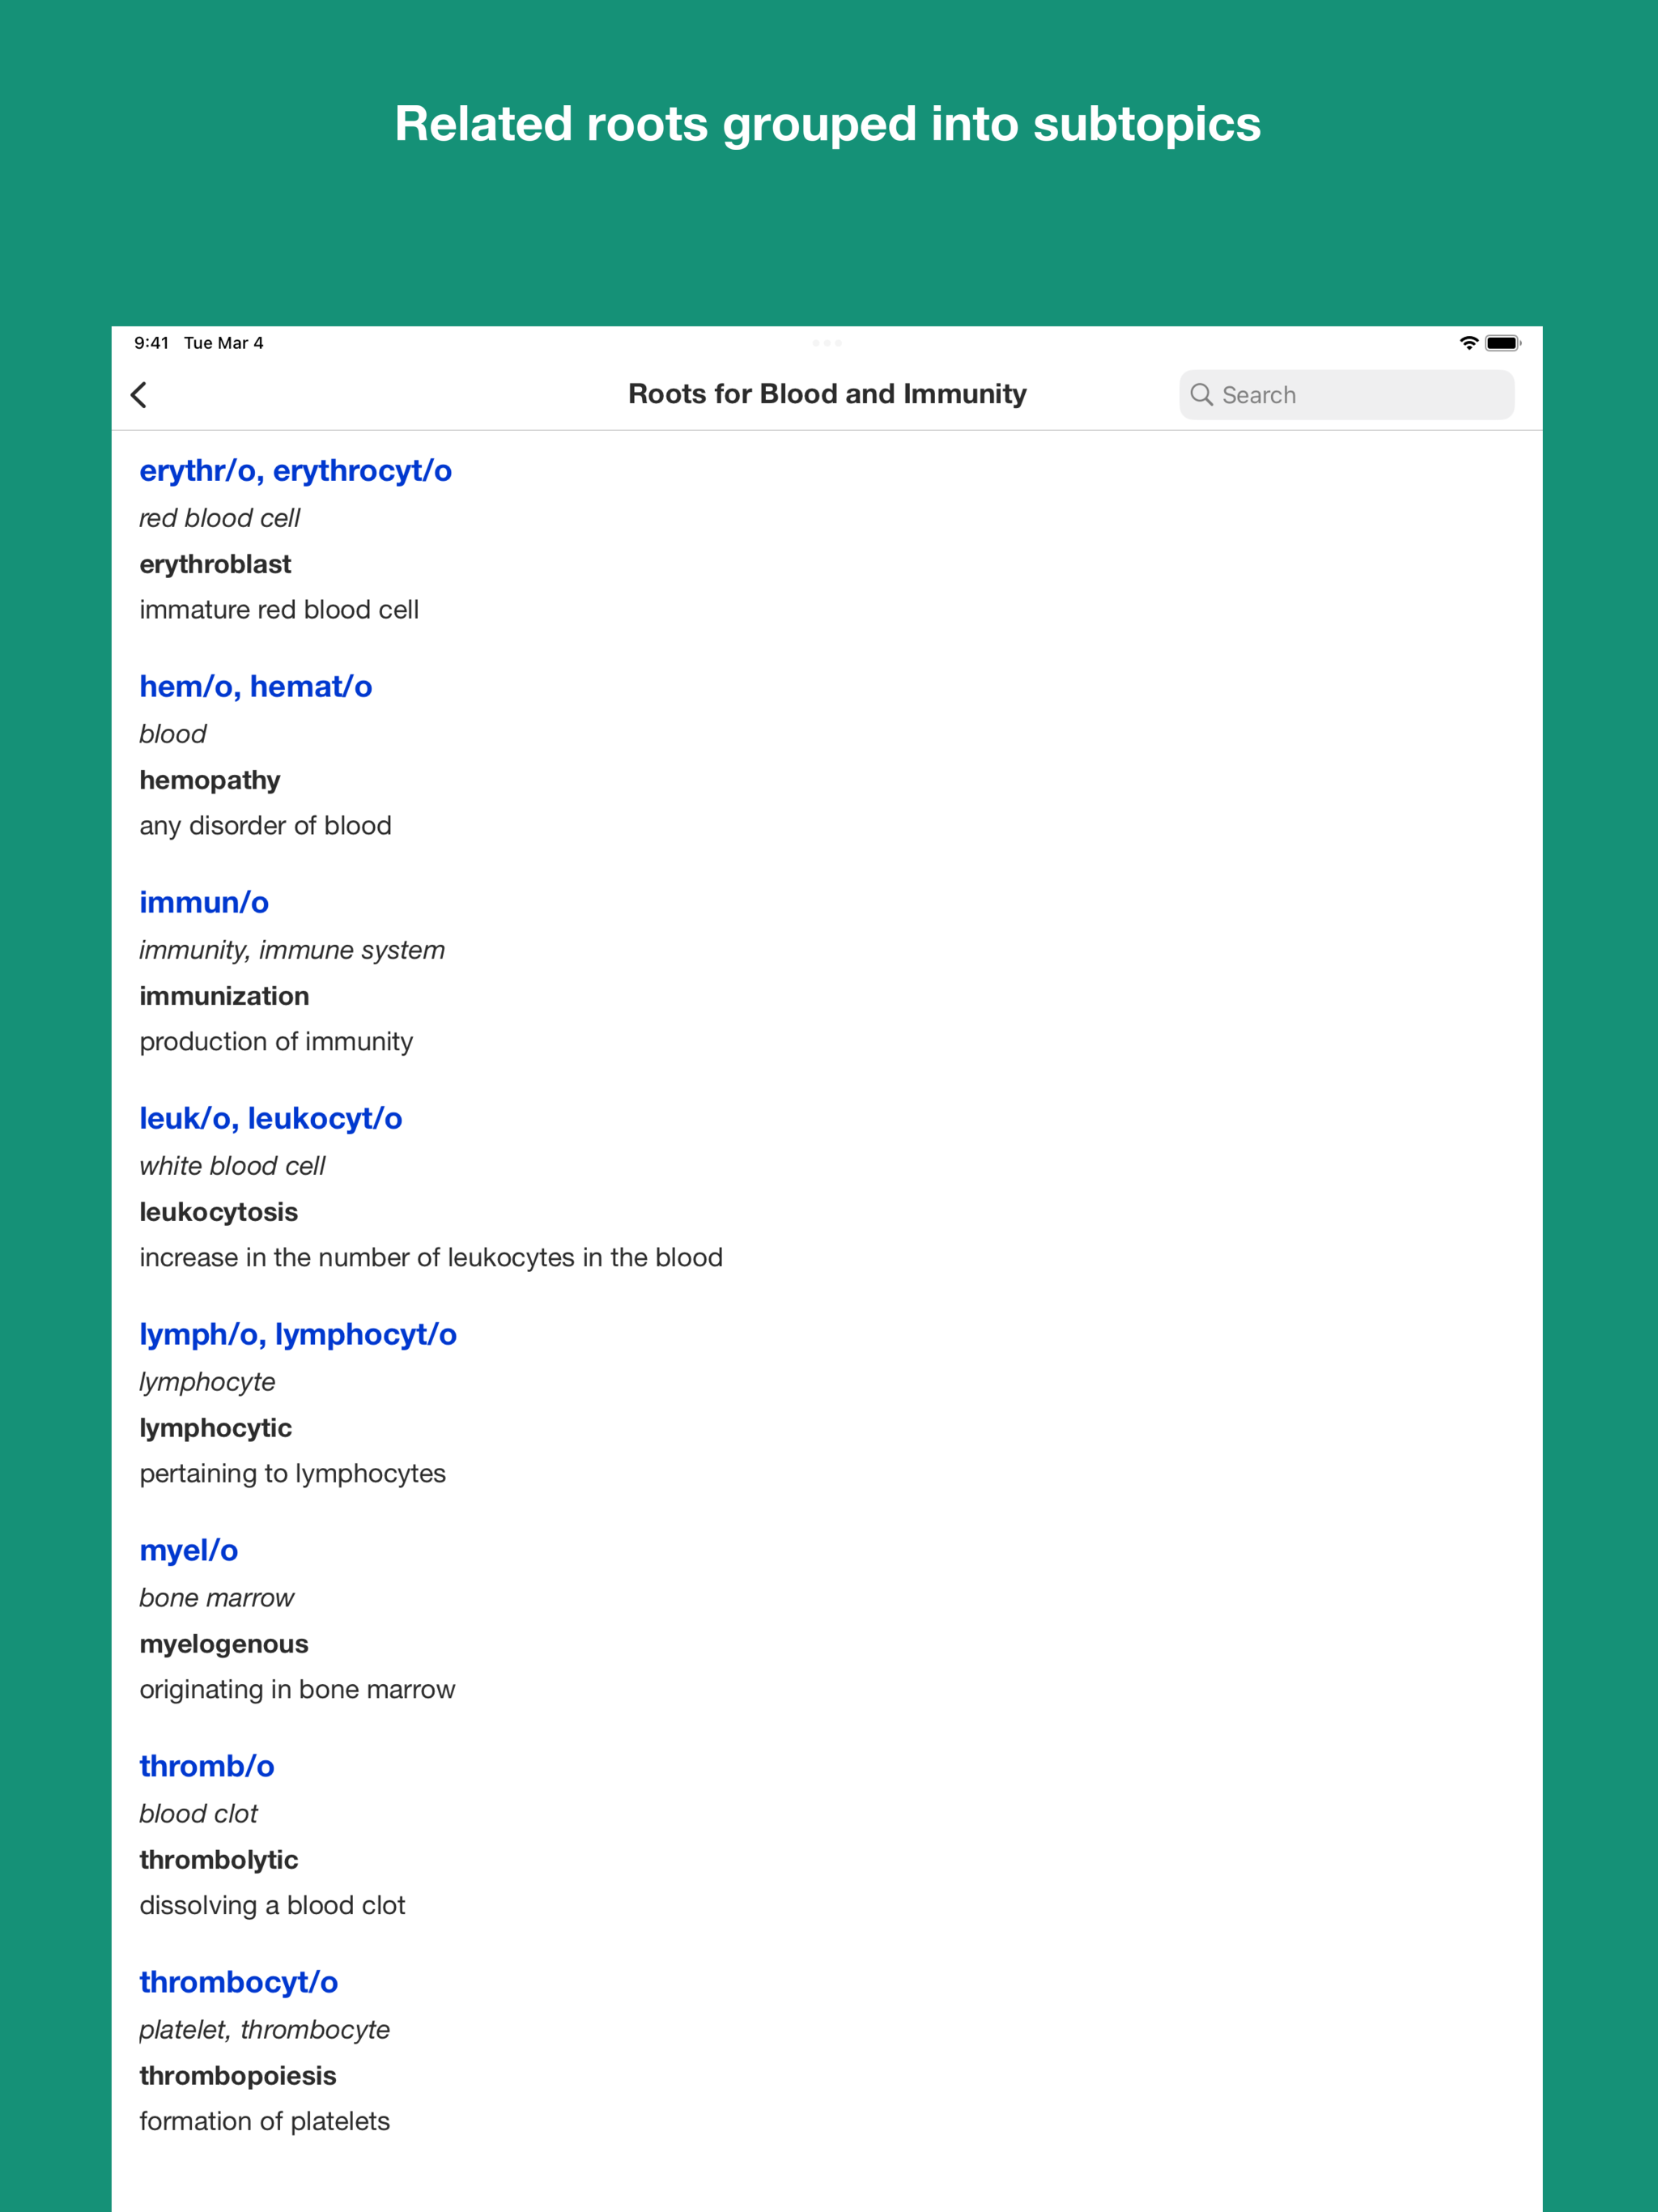Select the example word 'lymphocytic'
The image size is (1658, 2212).
click(x=215, y=1428)
